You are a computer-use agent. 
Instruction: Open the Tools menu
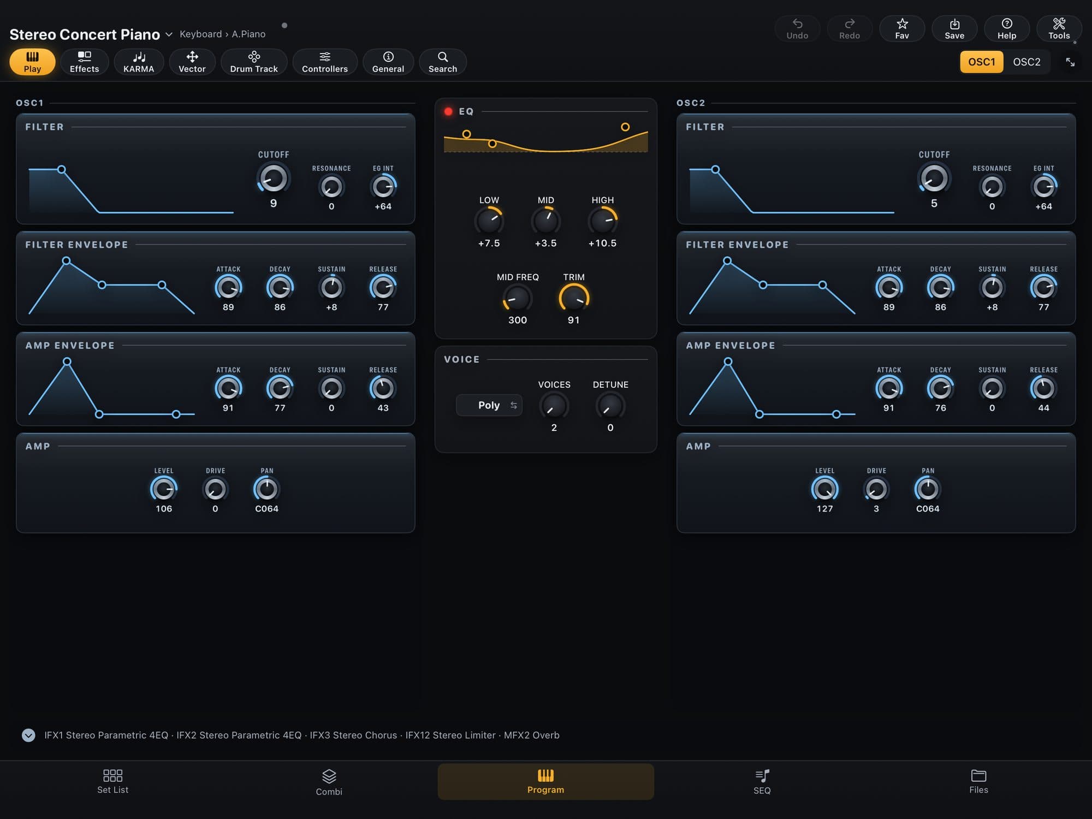tap(1059, 29)
